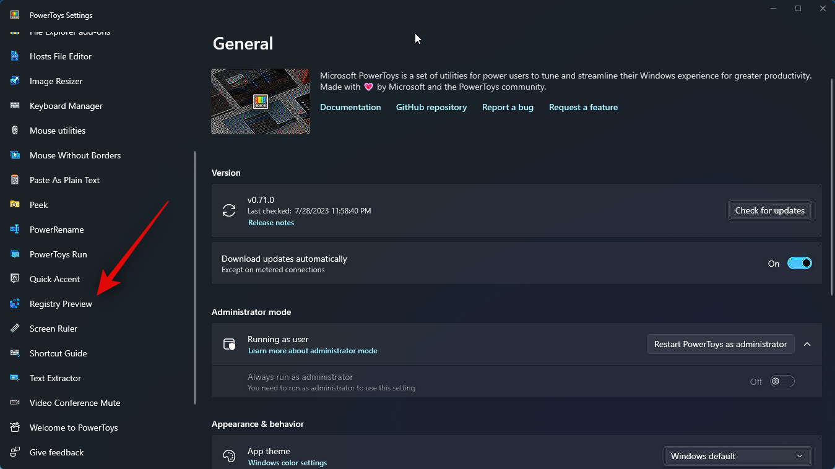
Task: Click Restart PowerToys as administrator button
Action: point(720,344)
